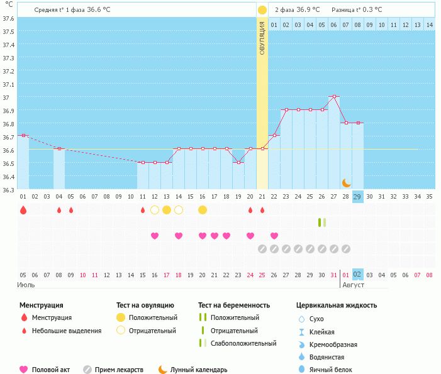Click the gray medication icon on cycle day 21

(x=262, y=249)
